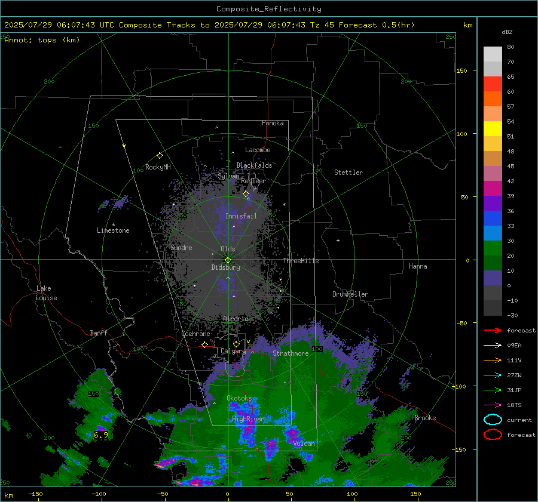Click the Calgary city label
Screen dimensions: 538x502
[x=233, y=351]
